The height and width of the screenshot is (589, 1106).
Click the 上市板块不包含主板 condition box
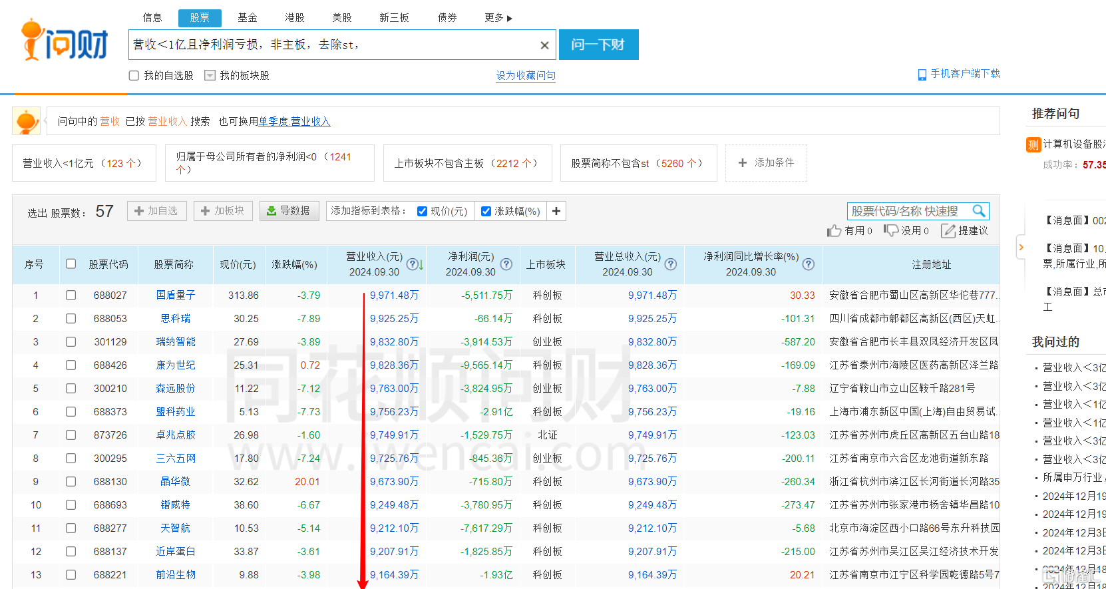click(468, 163)
